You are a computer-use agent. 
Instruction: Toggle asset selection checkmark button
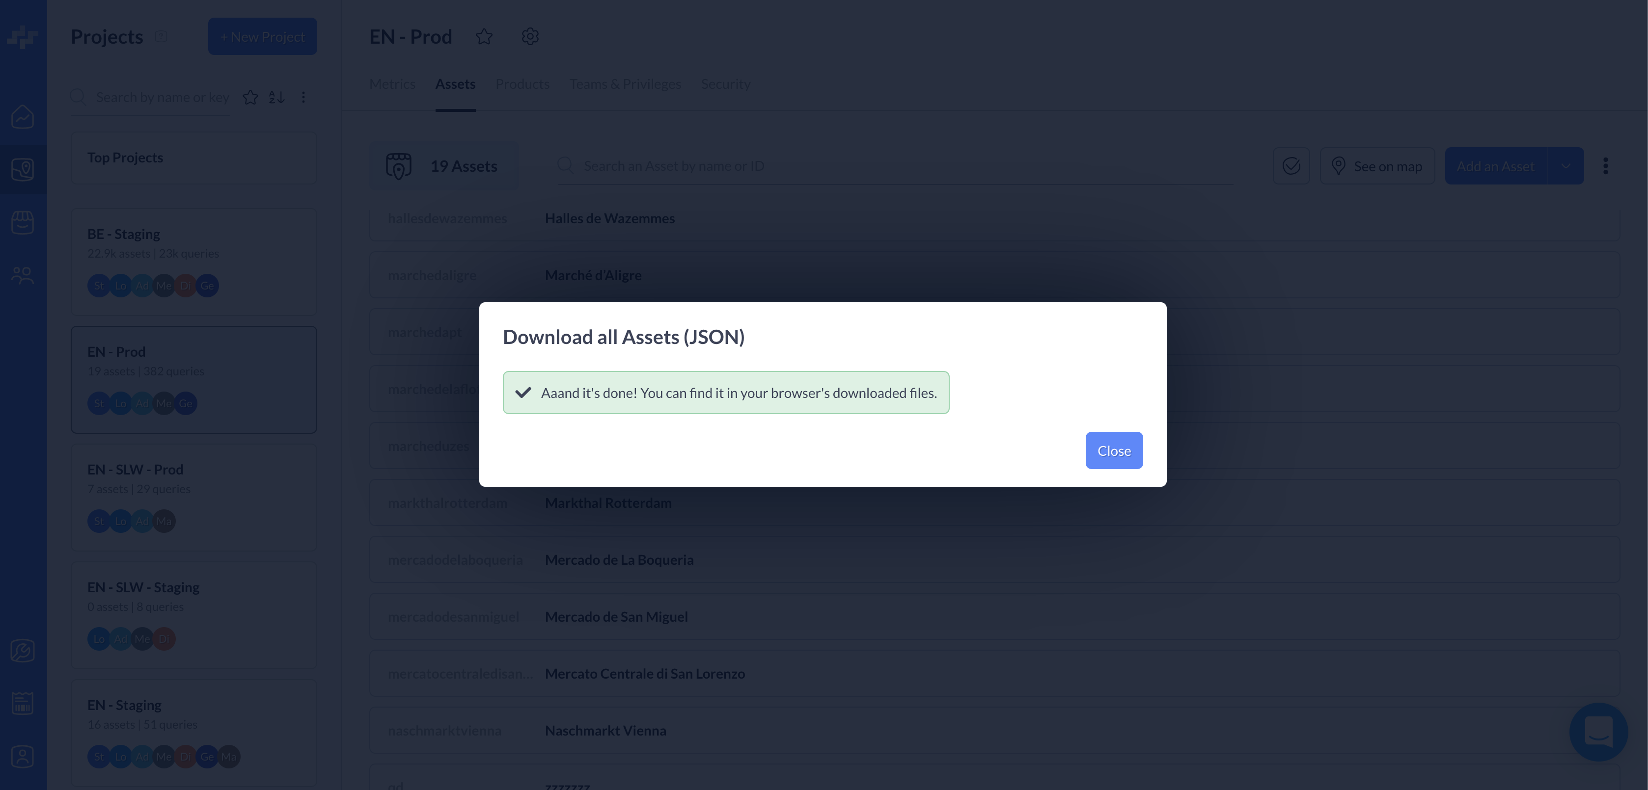pyautogui.click(x=1291, y=166)
